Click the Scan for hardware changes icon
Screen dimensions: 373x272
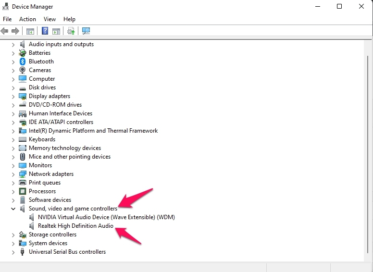pyautogui.click(x=86, y=31)
